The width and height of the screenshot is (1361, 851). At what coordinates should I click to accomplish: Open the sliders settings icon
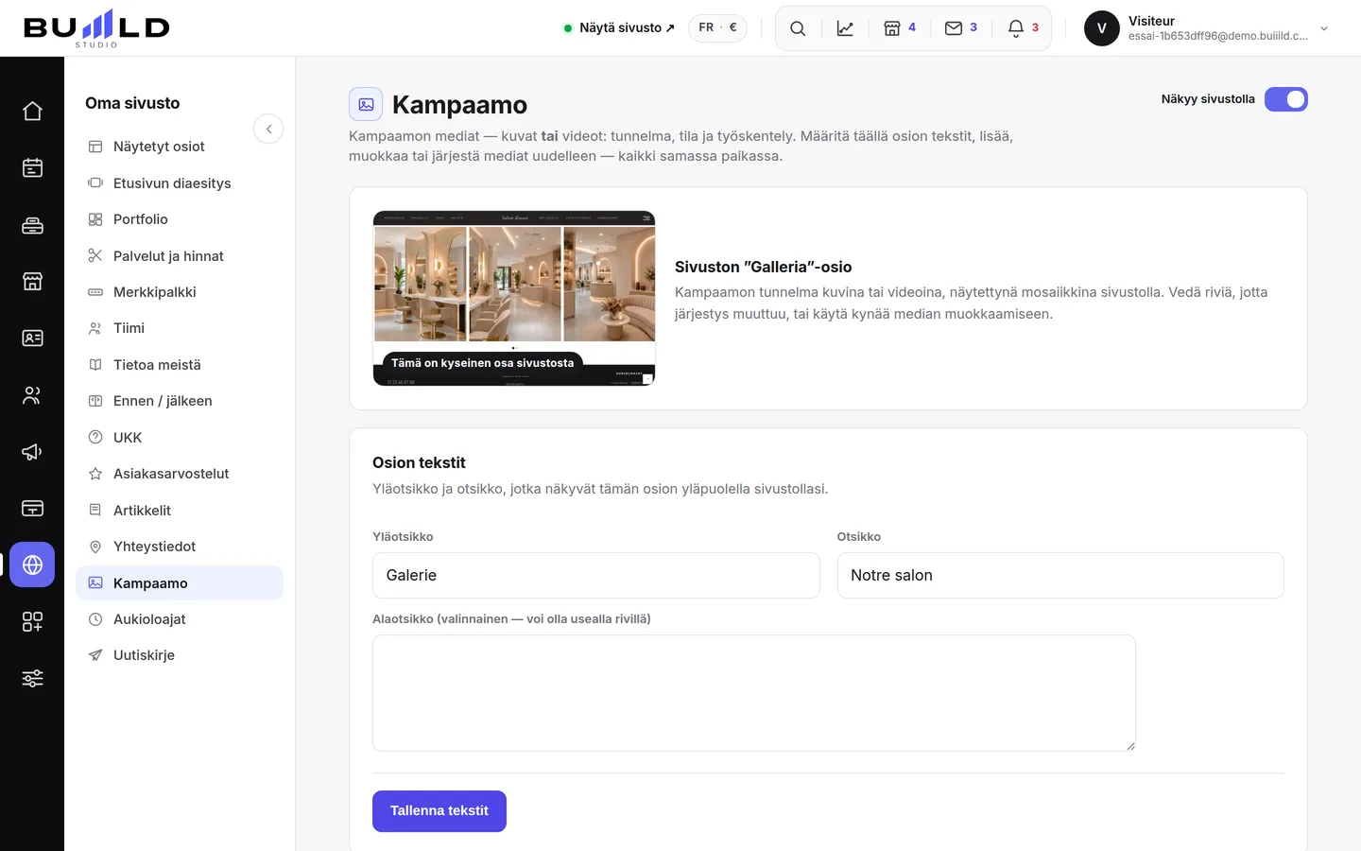(x=32, y=679)
